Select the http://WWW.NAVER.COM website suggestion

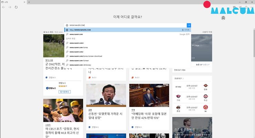point(127,30)
